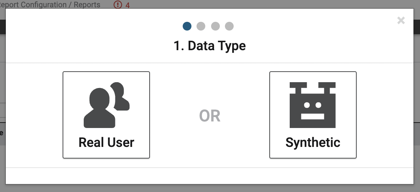
Task: Select the Synthetic robot icon
Action: [x=313, y=105]
